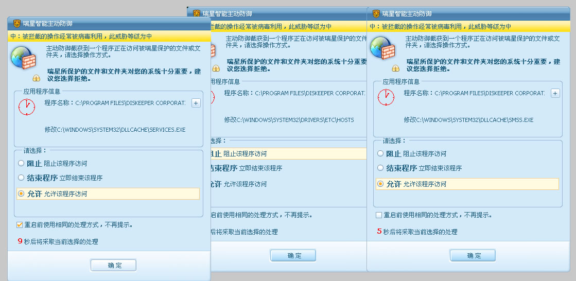576x281 pixels.
Task: Click 瑞星智能主动防御 title of SERVICES.EXE dialog
Action: click(48, 24)
